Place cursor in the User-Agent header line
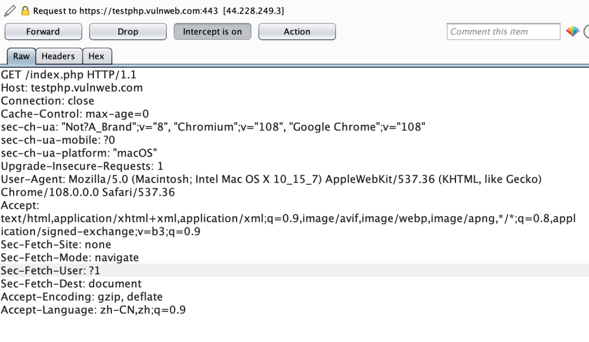The image size is (589, 342). [218, 179]
